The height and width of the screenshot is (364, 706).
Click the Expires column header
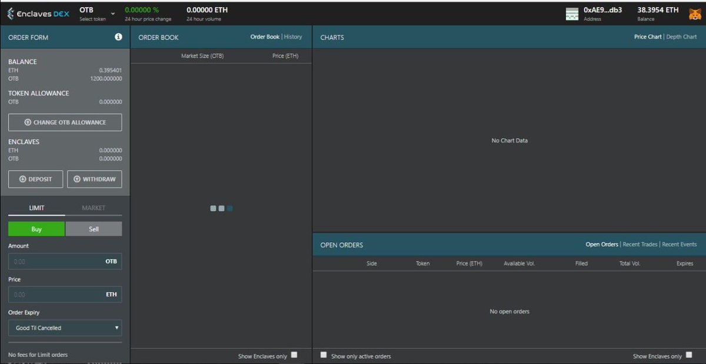[685, 263]
